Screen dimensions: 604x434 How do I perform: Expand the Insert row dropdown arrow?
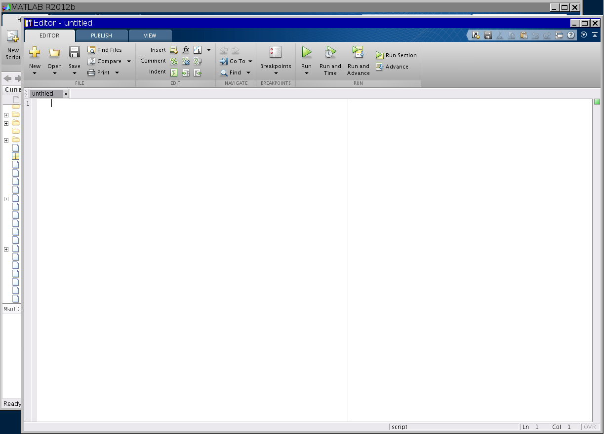click(209, 50)
